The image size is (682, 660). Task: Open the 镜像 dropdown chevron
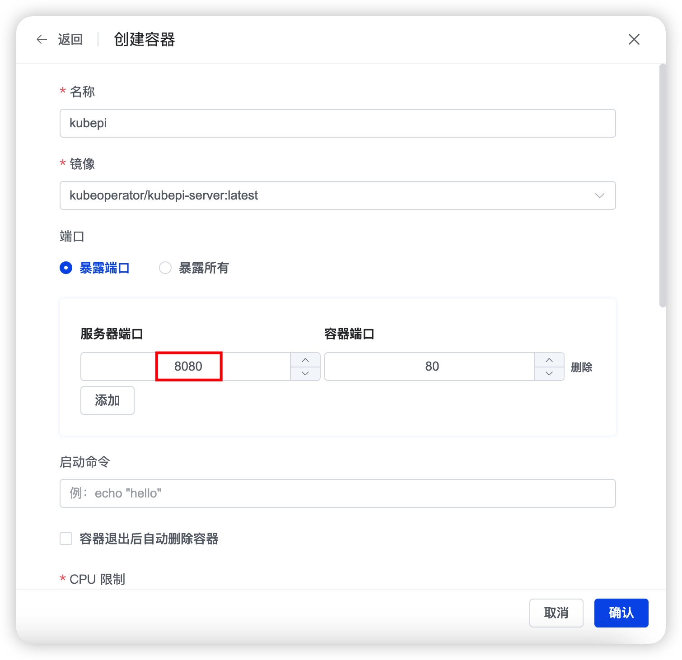pos(599,195)
